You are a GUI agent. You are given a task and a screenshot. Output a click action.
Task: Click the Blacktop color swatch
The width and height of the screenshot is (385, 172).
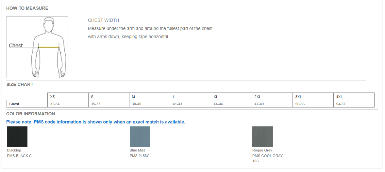point(17,136)
